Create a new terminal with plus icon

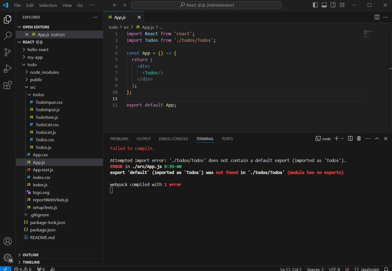pyautogui.click(x=337, y=139)
